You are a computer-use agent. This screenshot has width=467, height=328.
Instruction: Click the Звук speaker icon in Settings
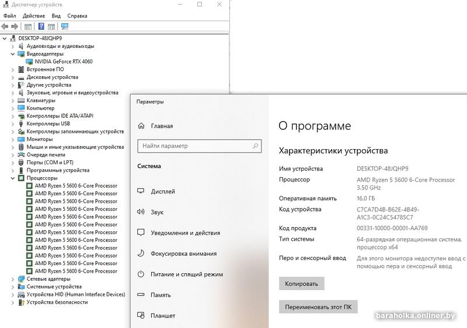pos(141,212)
